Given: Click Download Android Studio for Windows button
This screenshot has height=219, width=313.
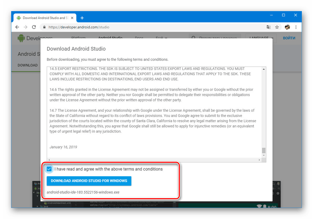Looking at the screenshot, I should pyautogui.click(x=89, y=181).
